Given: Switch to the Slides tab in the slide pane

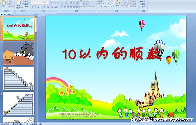Looking at the screenshot, I should pyautogui.click(x=3, y=14).
